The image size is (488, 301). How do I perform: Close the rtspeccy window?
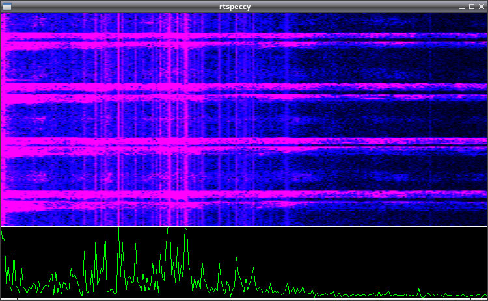(x=481, y=7)
